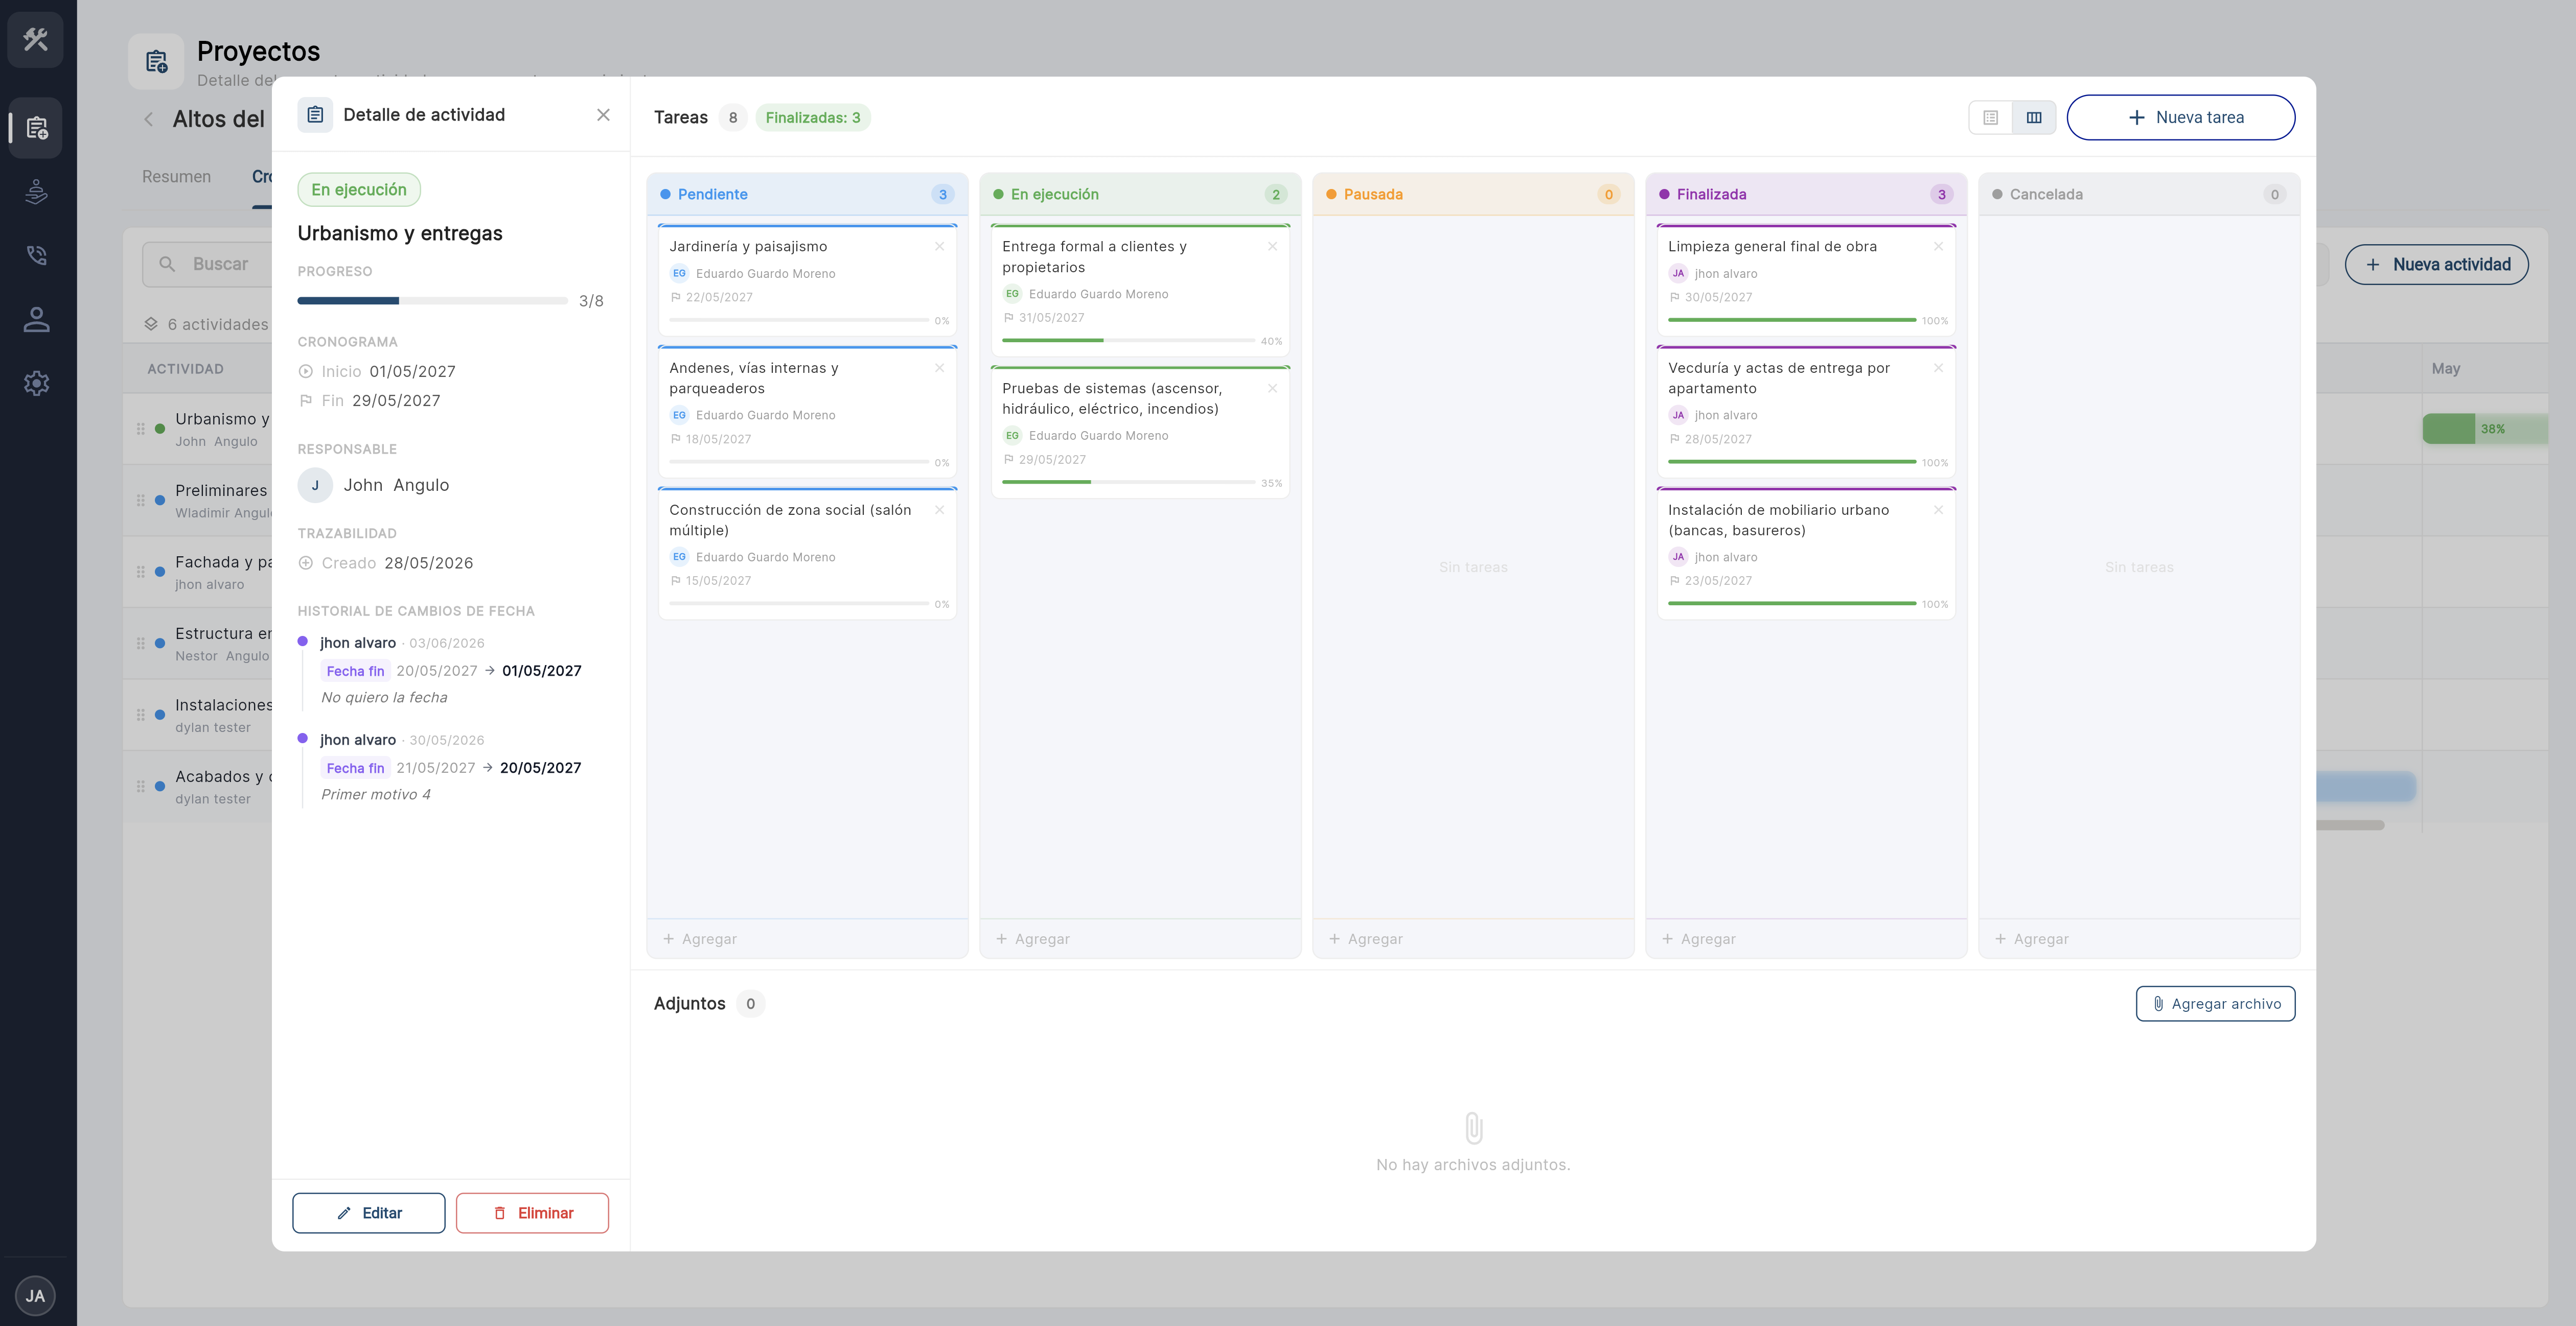The width and height of the screenshot is (2576, 1326).
Task: Click the Tareas count badge 8
Action: (x=732, y=118)
